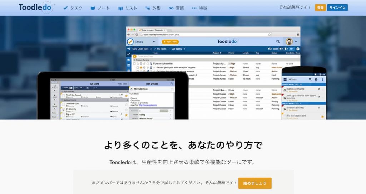Check Trip to NY on the tablet
This screenshot has width=366, height=194.
[63, 115]
